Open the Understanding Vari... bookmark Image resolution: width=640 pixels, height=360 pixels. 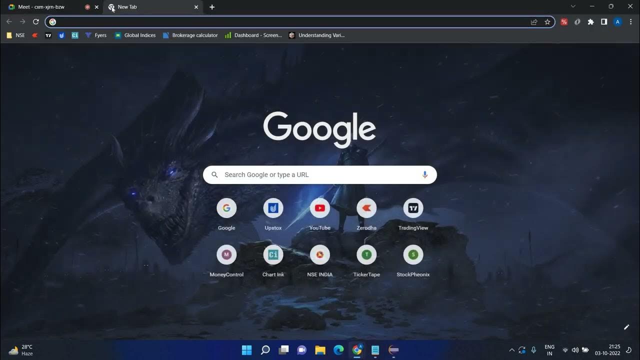(x=316, y=35)
